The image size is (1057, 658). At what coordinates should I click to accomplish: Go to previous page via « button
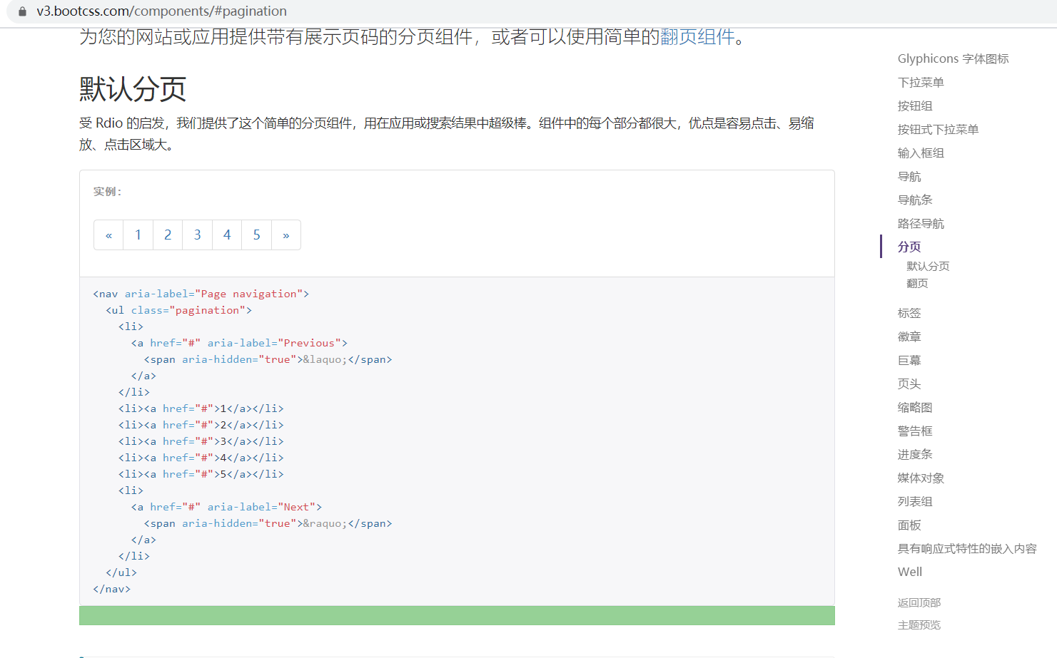click(x=108, y=235)
